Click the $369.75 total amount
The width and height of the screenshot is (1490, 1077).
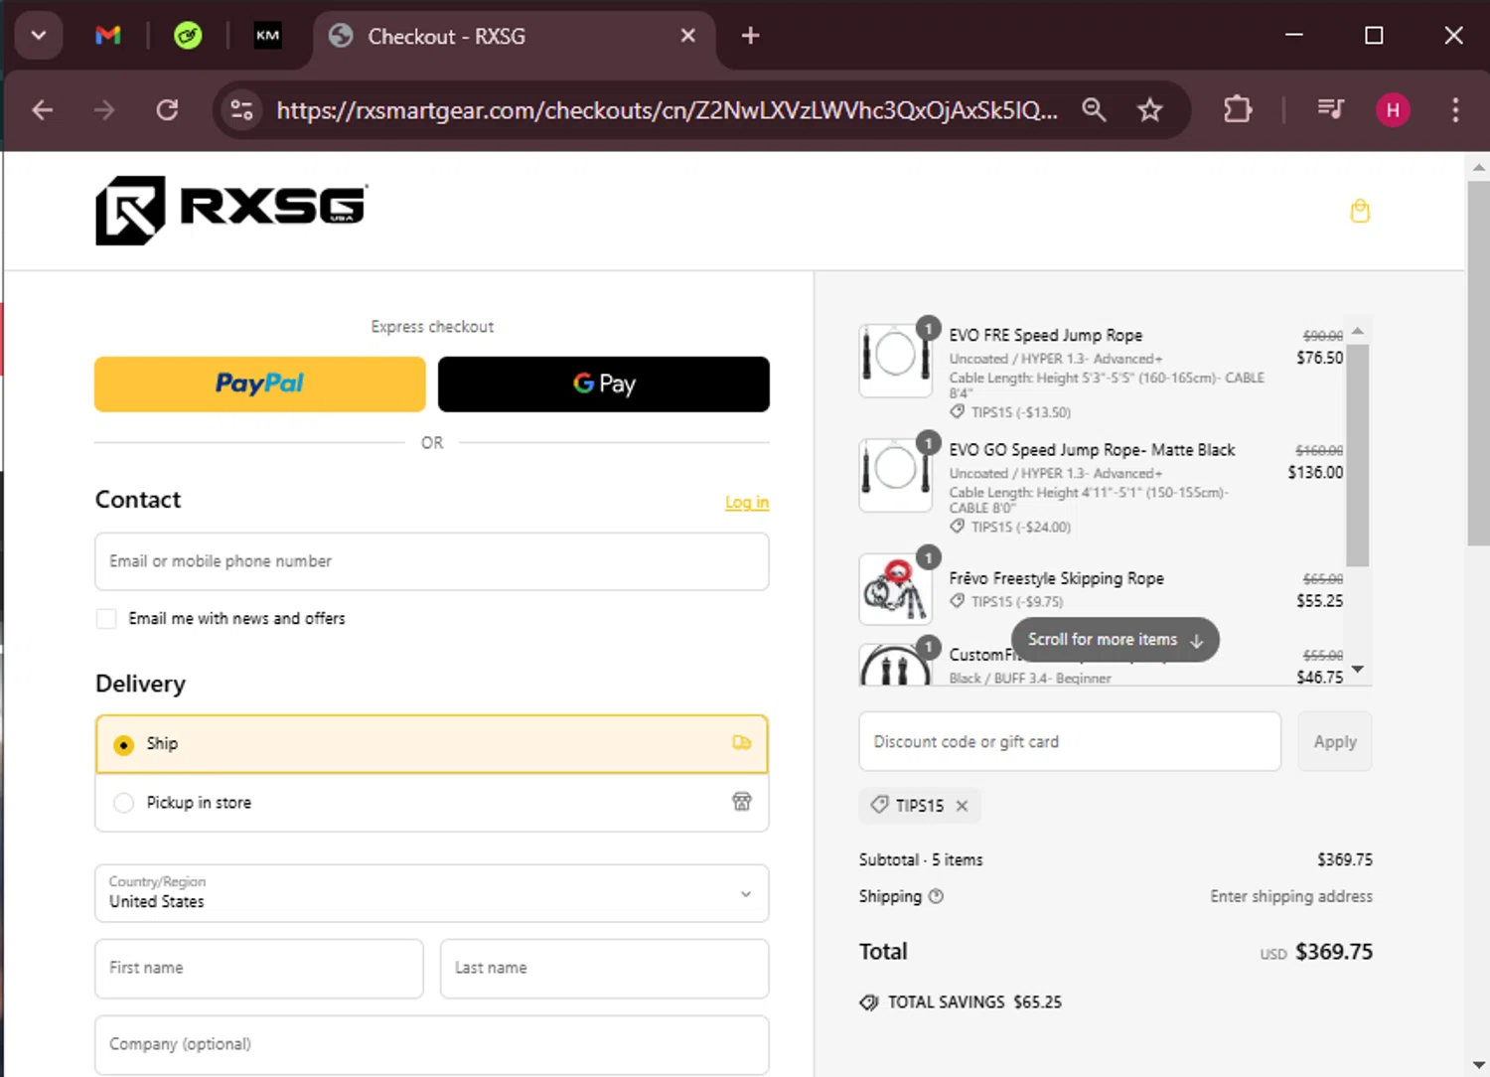coord(1334,952)
